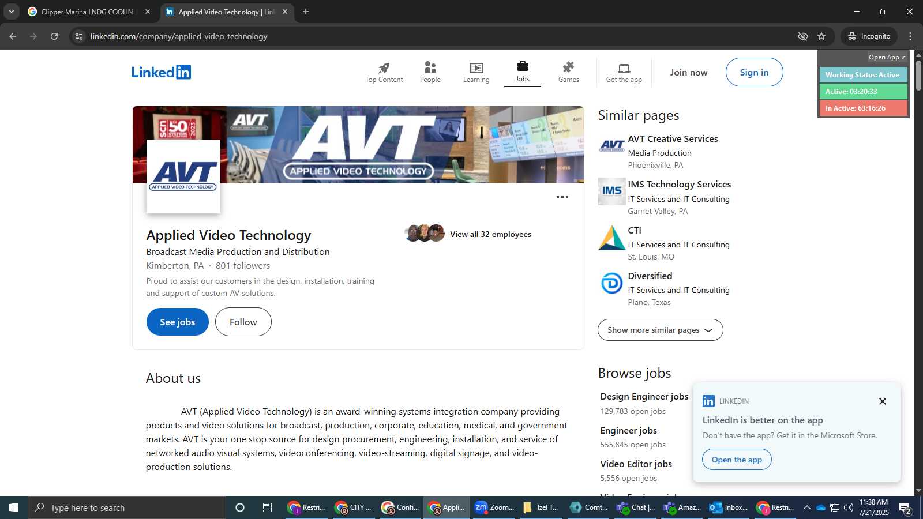Open AVT Creative Services page
Image resolution: width=923 pixels, height=519 pixels.
pos(673,139)
